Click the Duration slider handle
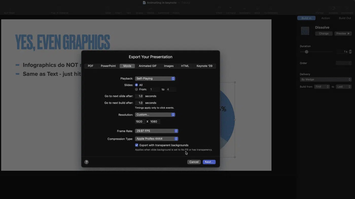The image size is (355, 199). tap(307, 52)
